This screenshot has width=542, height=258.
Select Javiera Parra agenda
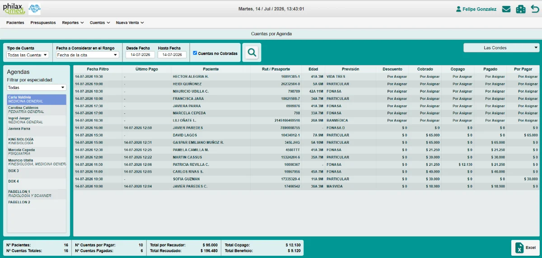click(37, 131)
